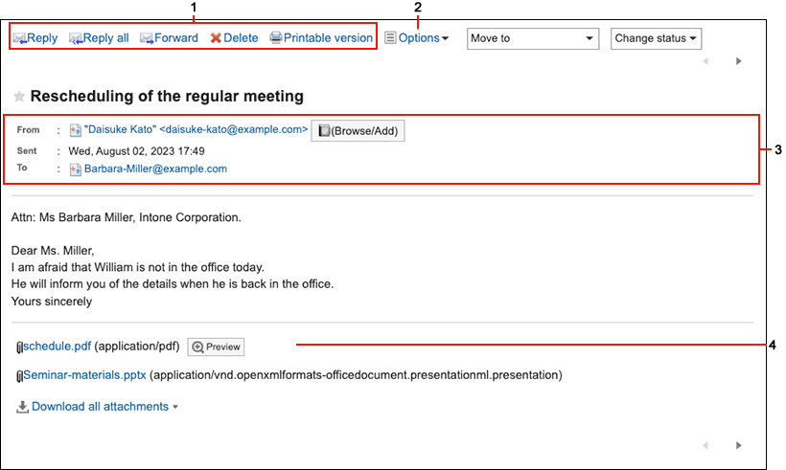Screen dimensions: 786x470
Task: Click the Options list icon
Action: tap(390, 37)
